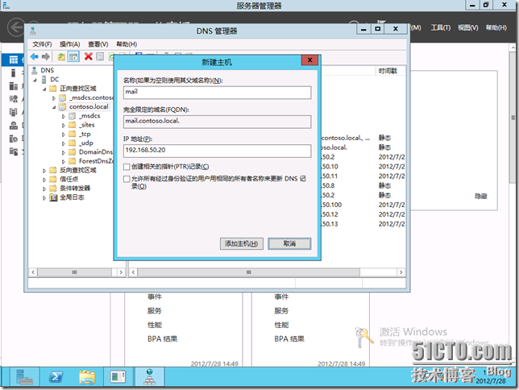Open PowerShell from the taskbar
This screenshot has height=390, width=519.
coord(56,377)
